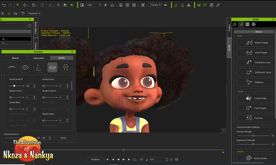Screen dimensions: 276x165
Task: Open the Camera selection dropdown
Action: click(x=156, y=5)
